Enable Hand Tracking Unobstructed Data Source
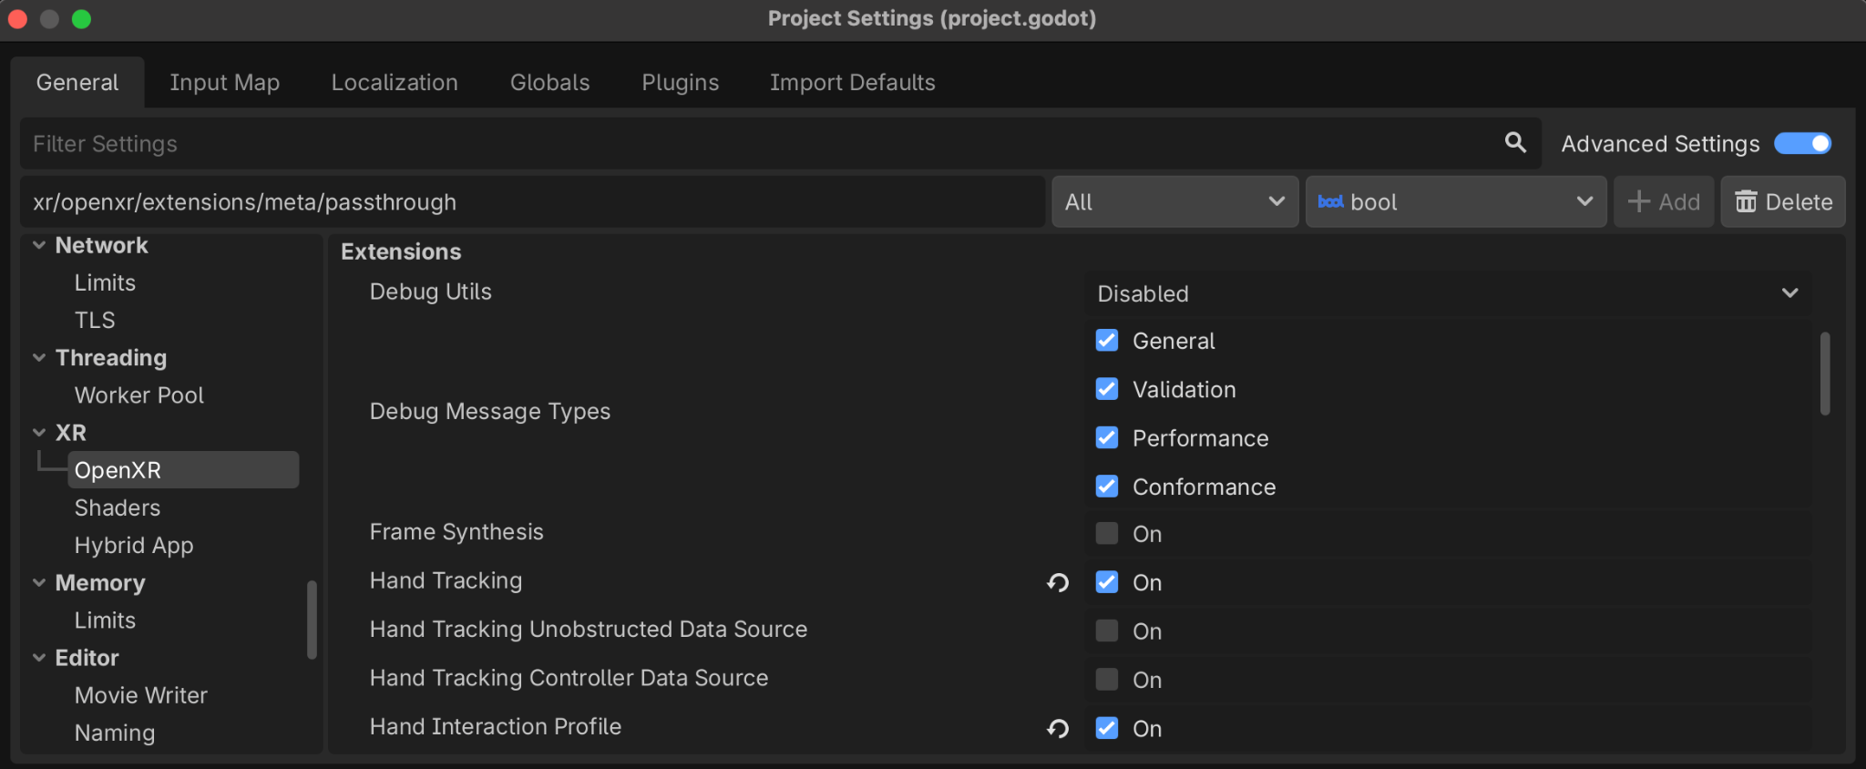Image resolution: width=1866 pixels, height=769 pixels. (x=1107, y=631)
